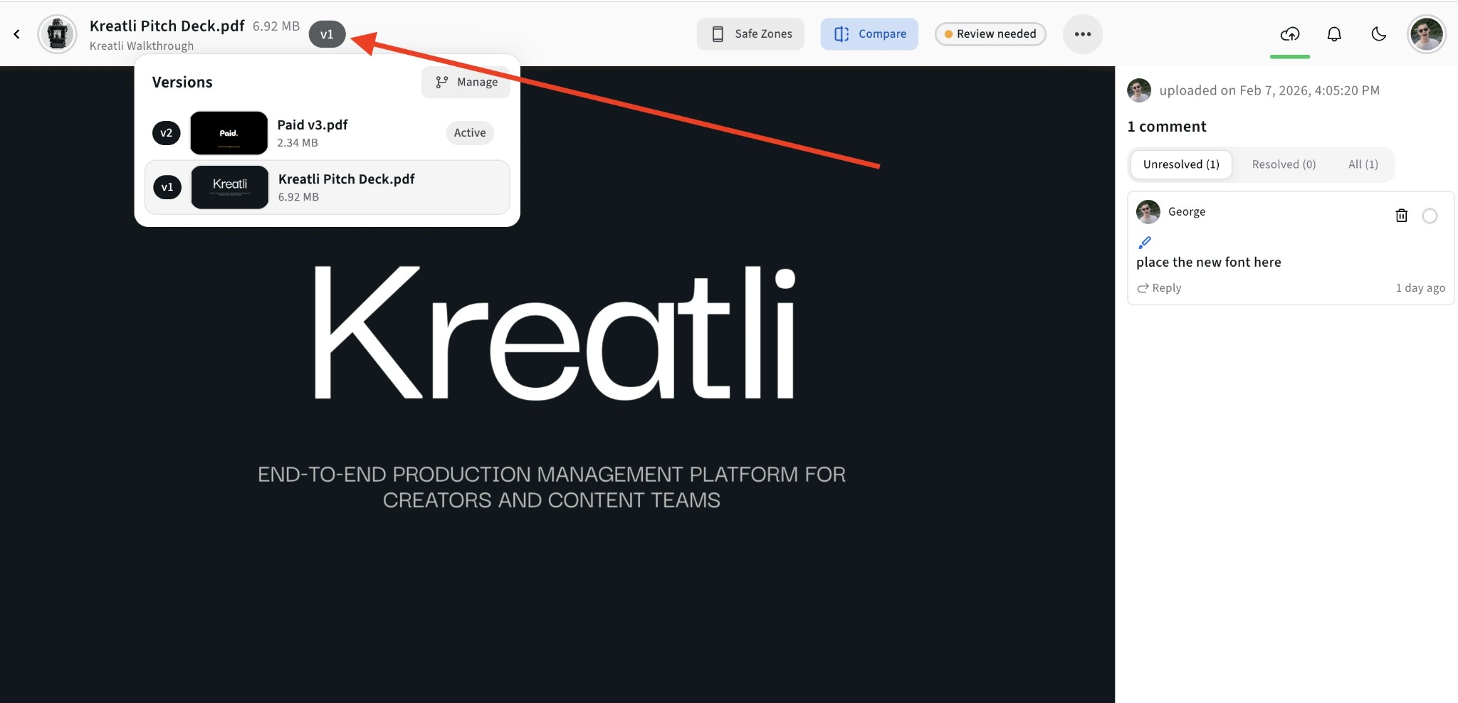Mark George's comment resolved with the circle toggle

[x=1430, y=216]
